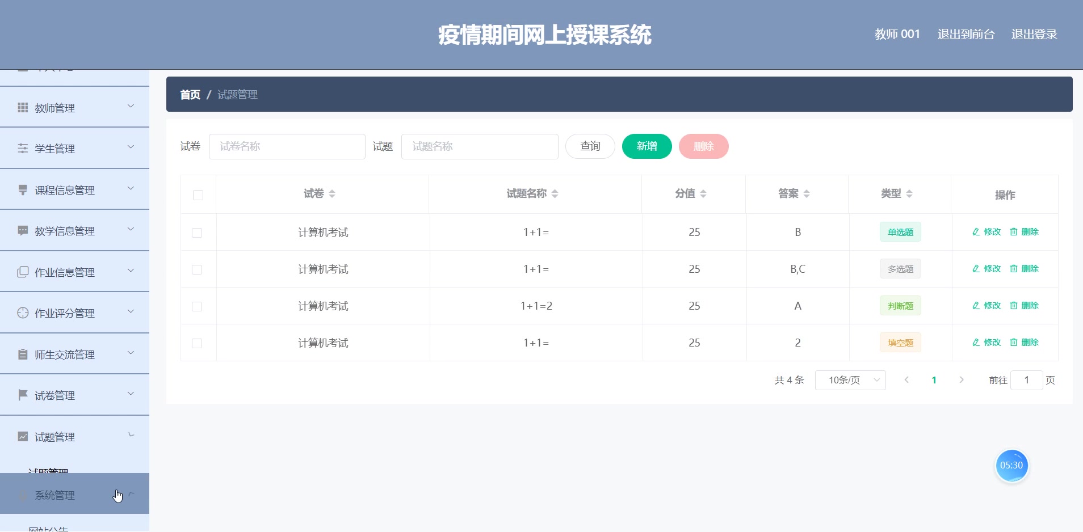Click the 作业评分管理 circle icon
The width and height of the screenshot is (1083, 532).
[x=23, y=313]
